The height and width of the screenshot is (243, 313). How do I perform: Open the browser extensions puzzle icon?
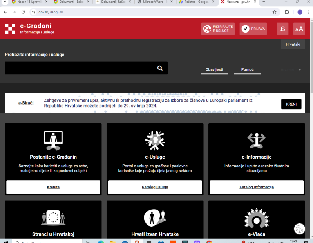coord(287,12)
